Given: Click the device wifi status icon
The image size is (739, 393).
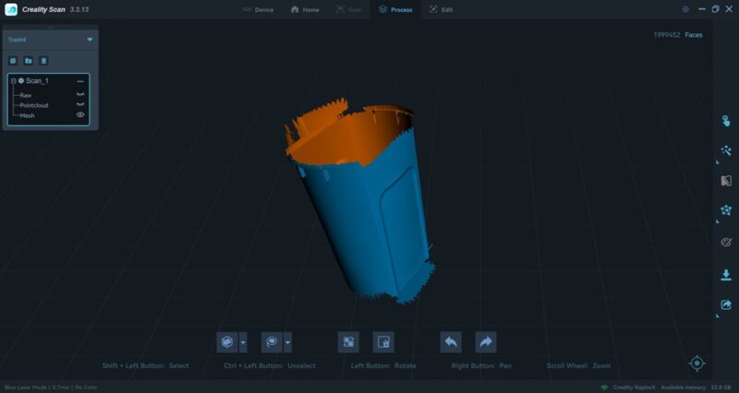Looking at the screenshot, I should pyautogui.click(x=604, y=387).
